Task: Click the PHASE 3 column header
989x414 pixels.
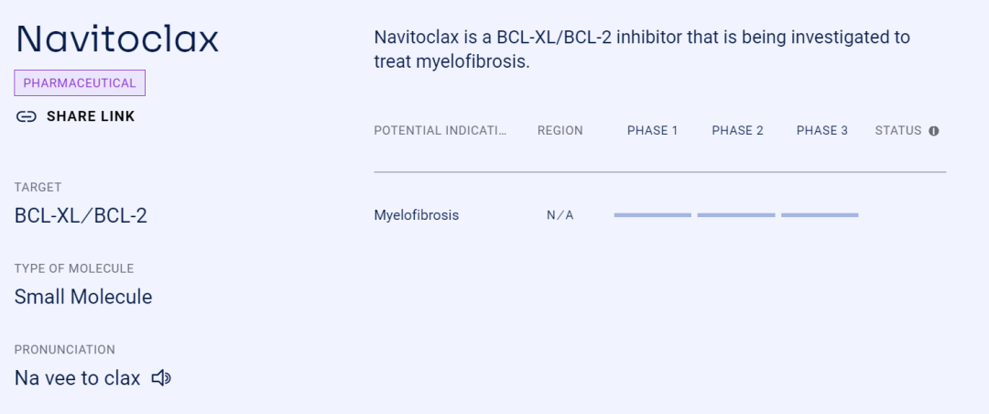Action: (821, 131)
